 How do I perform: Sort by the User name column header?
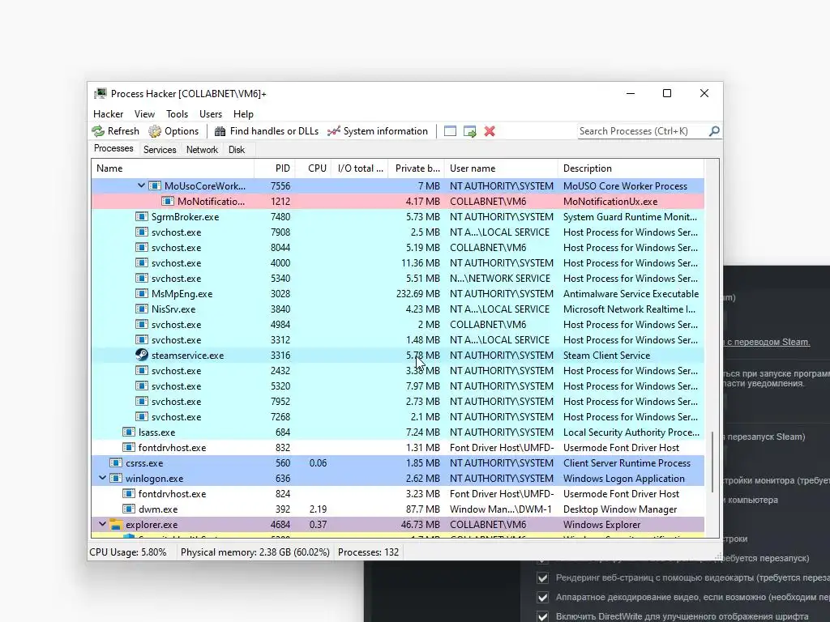[x=501, y=168]
